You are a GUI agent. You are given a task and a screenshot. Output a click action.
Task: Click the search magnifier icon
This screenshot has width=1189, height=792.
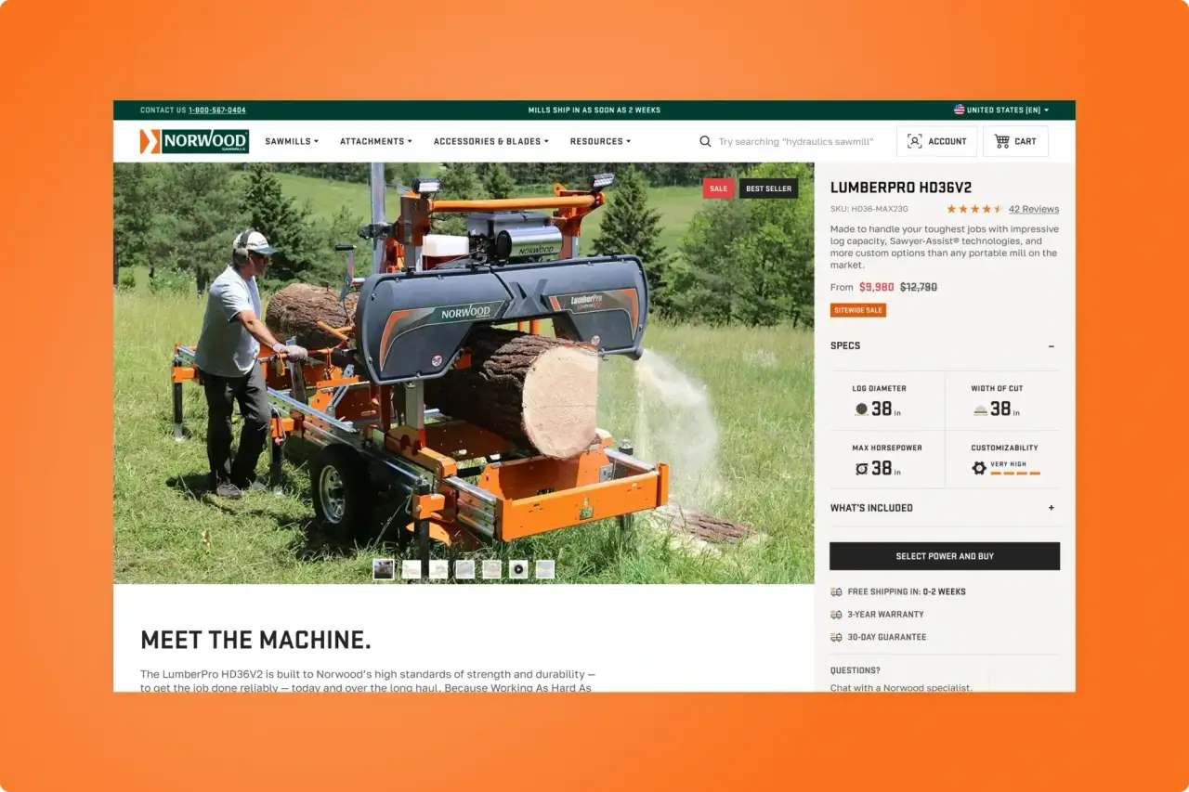[705, 141]
